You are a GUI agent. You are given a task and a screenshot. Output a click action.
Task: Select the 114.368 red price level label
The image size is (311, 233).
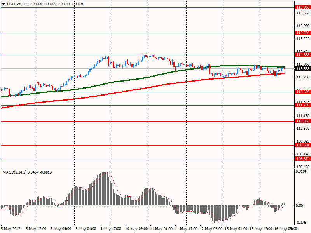[x=303, y=55]
